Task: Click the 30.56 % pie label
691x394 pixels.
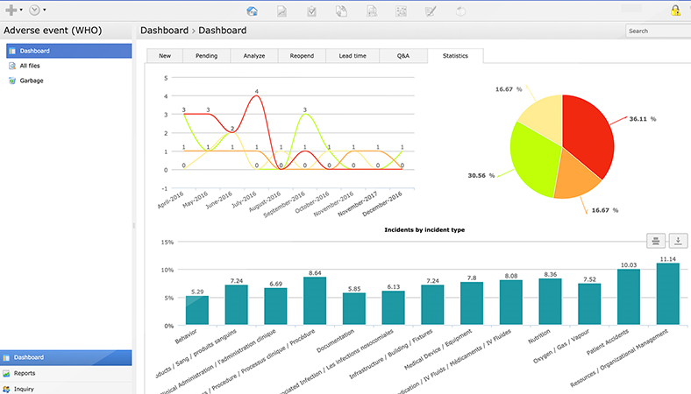Action: 481,175
